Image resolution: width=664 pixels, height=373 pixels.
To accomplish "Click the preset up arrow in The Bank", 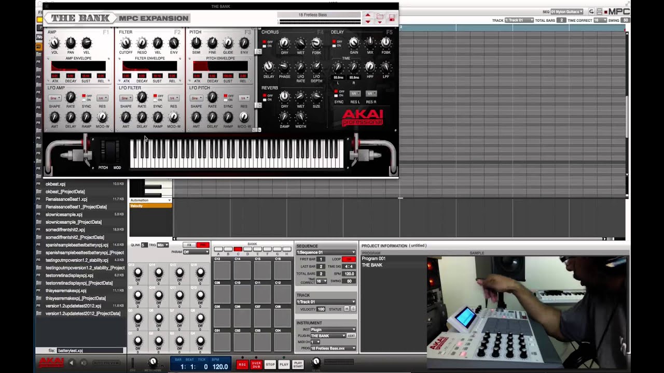I will 367,16.
